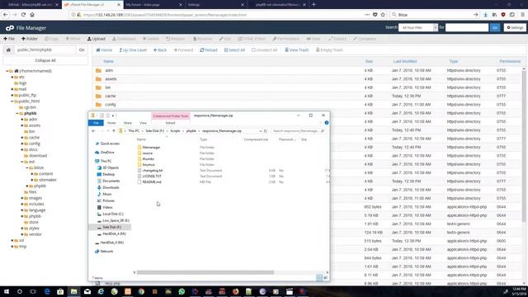Image resolution: width=528 pixels, height=297 pixels.
Task: Open WhatsApp from the taskbar
Action: coord(181,291)
